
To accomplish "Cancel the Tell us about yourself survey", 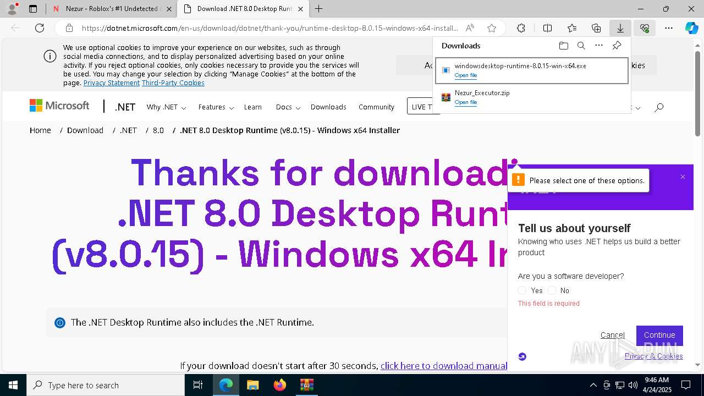I will [613, 335].
